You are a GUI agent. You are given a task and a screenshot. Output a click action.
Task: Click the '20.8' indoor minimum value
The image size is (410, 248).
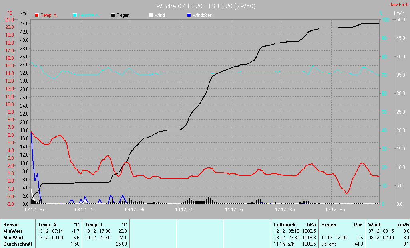pos(123,231)
